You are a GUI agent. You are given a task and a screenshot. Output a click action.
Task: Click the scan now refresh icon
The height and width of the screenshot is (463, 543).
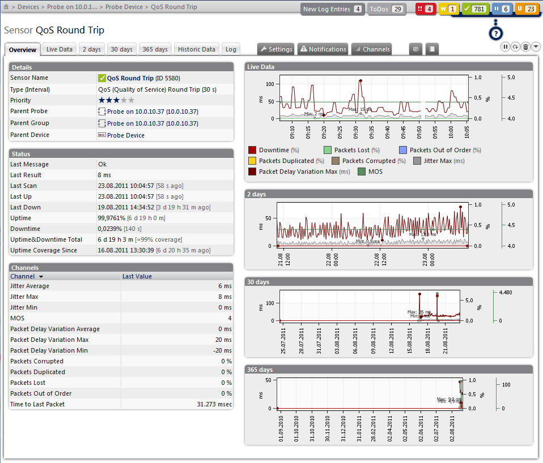[515, 47]
